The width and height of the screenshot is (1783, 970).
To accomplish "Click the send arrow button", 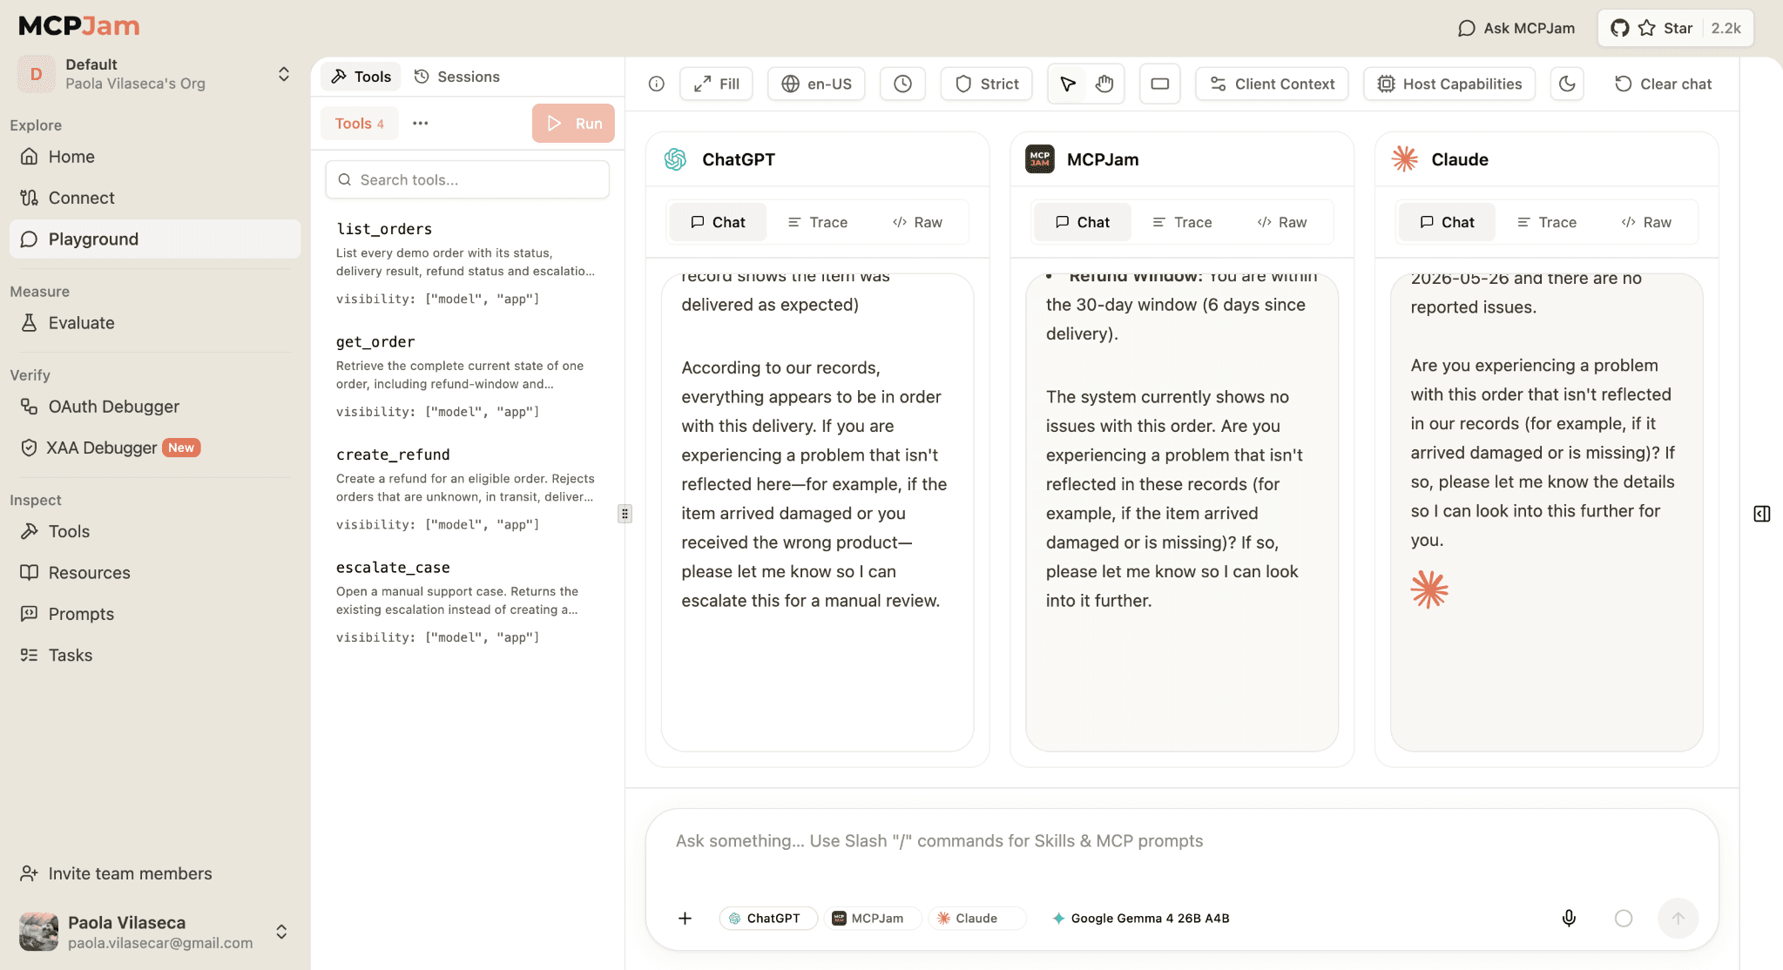I will click(1678, 918).
